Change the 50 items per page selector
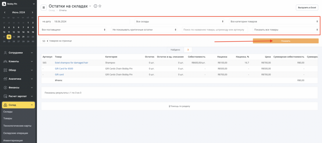The height and width of the screenshot is (143, 322). pyautogui.click(x=44, y=41)
